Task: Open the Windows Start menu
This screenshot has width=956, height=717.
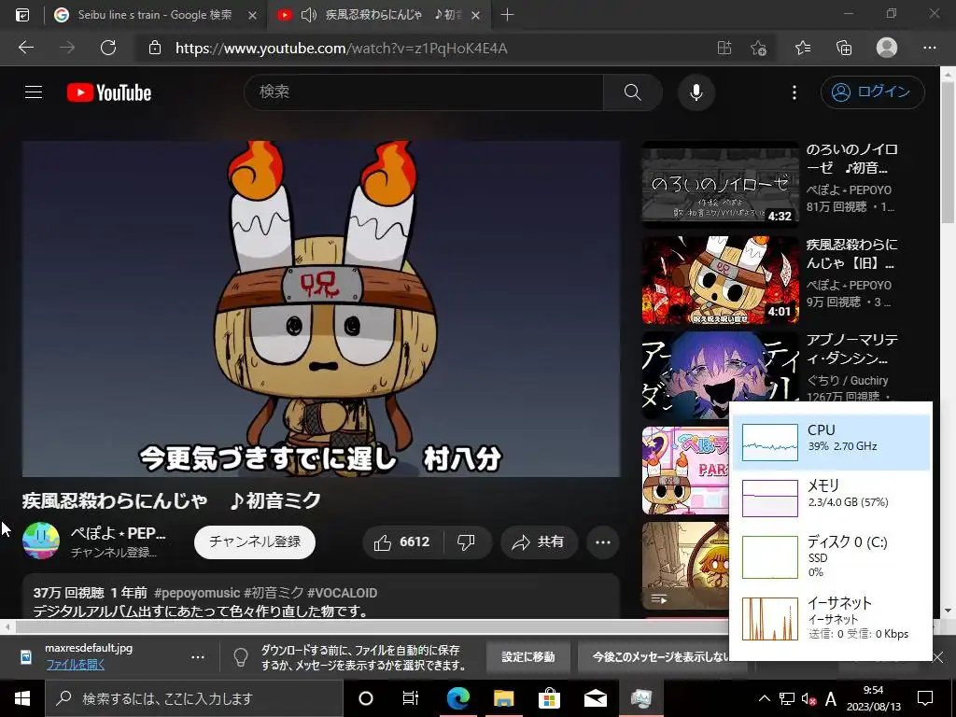Action: (x=22, y=698)
